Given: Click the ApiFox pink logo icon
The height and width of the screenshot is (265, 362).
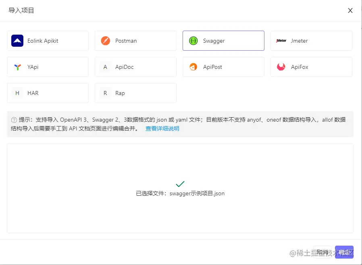Looking at the screenshot, I should click(x=281, y=67).
